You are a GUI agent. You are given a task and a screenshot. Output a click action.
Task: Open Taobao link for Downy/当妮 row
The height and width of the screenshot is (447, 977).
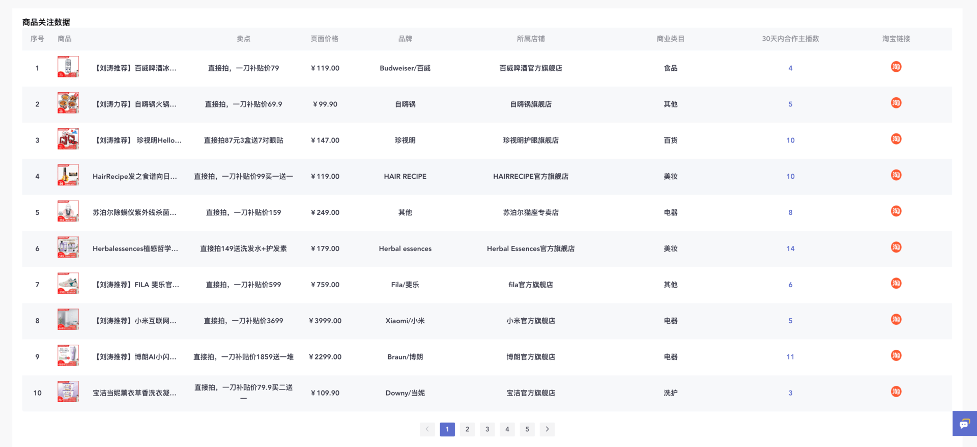(x=896, y=392)
